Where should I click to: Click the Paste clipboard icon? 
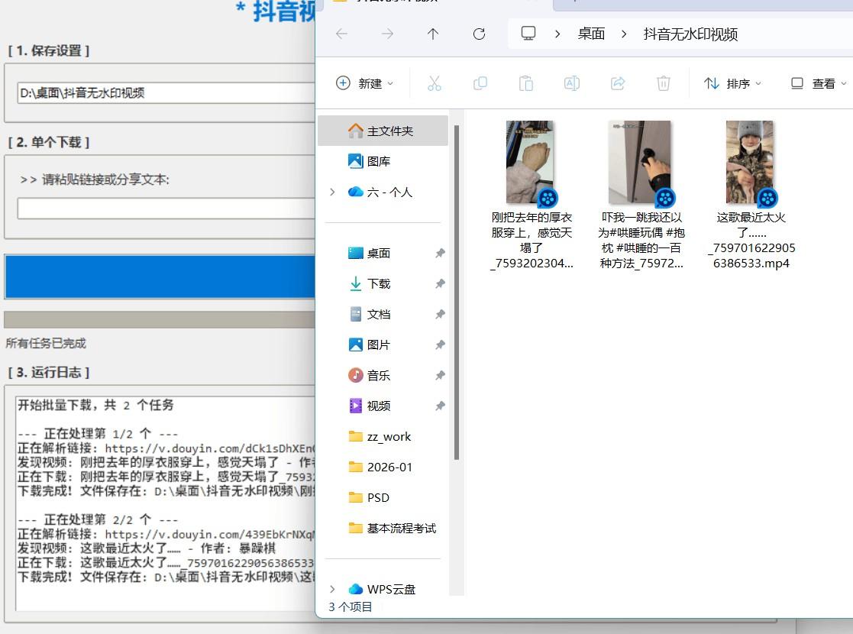pos(526,83)
